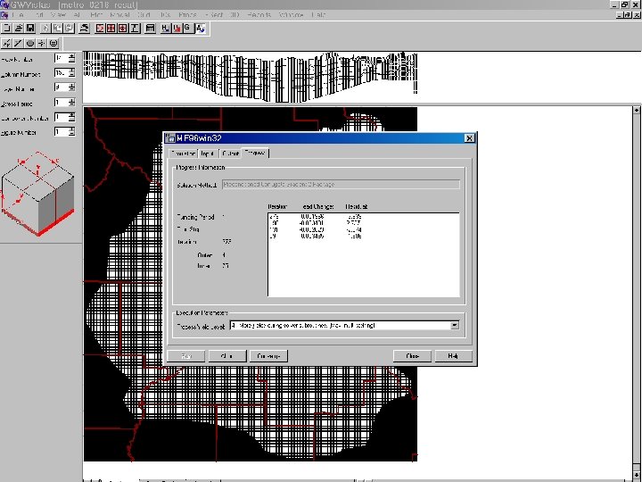Image resolution: width=642 pixels, height=482 pixels.
Task: Click the Column Number spinner arrows
Action: (71, 73)
